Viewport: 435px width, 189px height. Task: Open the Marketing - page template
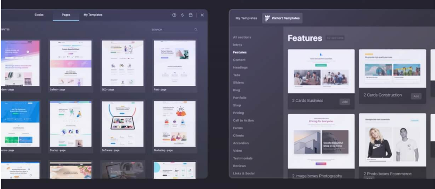click(175, 127)
